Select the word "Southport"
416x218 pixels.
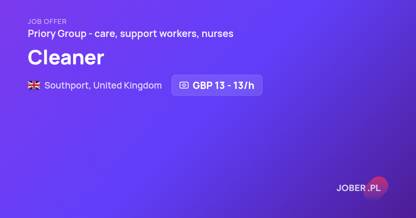click(67, 85)
